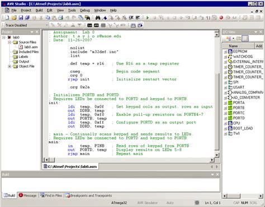The width and height of the screenshot is (265, 207).
Task: Click the WATCHDOG icon in I/O View
Action: (230, 56)
